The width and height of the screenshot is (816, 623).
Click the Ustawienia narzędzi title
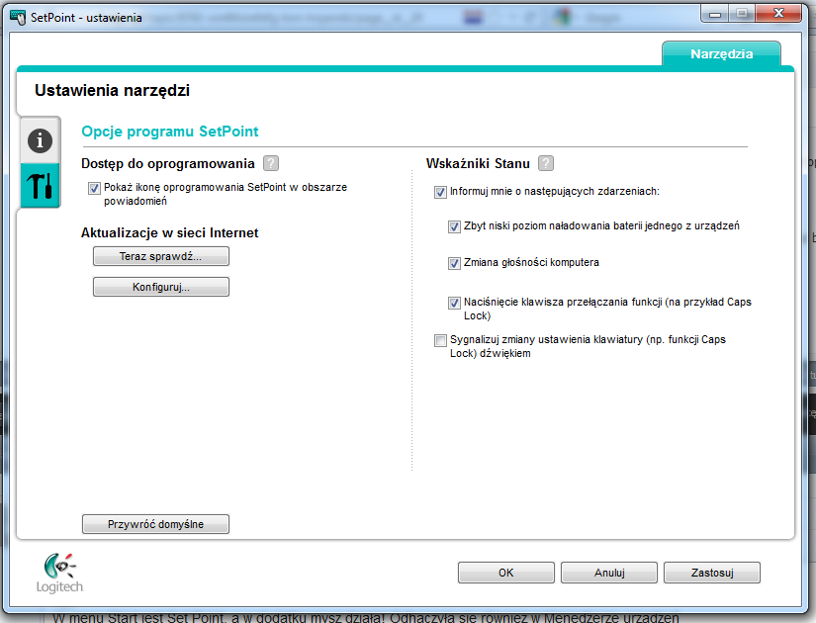[112, 91]
